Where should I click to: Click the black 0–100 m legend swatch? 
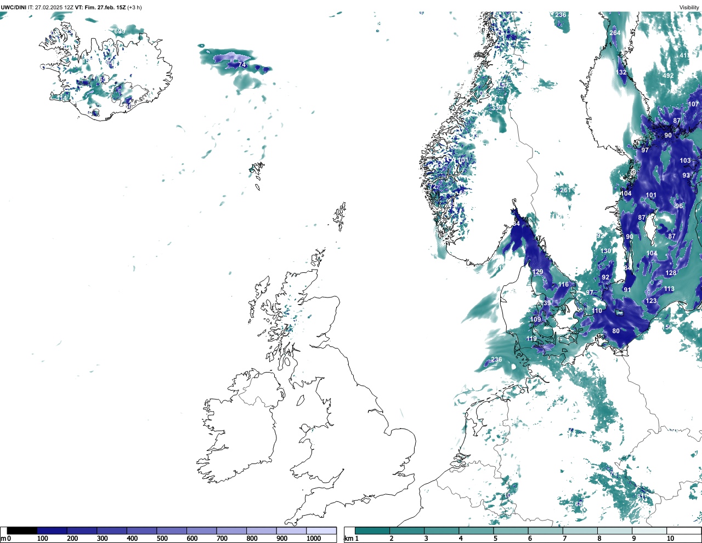22,530
